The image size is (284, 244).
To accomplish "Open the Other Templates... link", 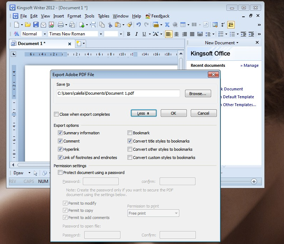I will coord(239,105).
